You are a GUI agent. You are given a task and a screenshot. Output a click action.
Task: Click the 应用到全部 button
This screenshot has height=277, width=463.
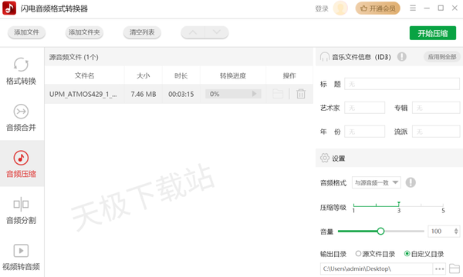pos(442,56)
